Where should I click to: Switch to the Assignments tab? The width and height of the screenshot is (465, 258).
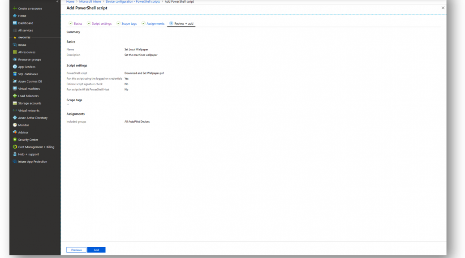tap(153, 23)
